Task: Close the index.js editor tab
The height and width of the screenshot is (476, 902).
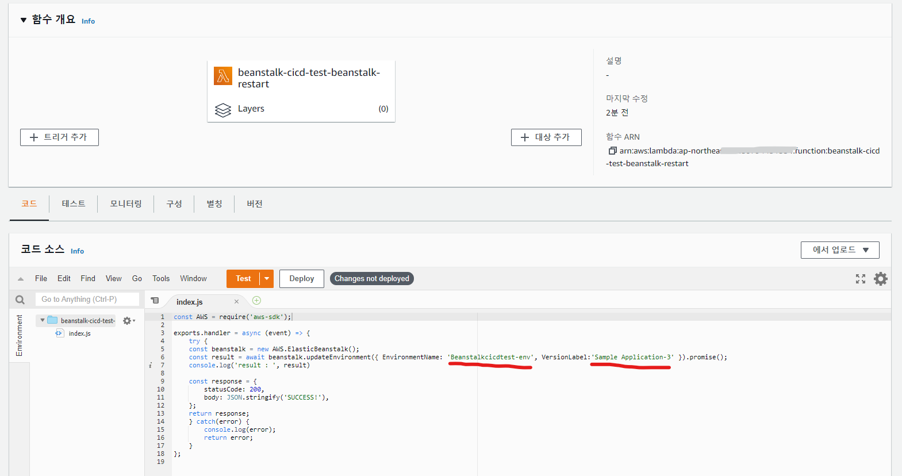Action: point(236,302)
